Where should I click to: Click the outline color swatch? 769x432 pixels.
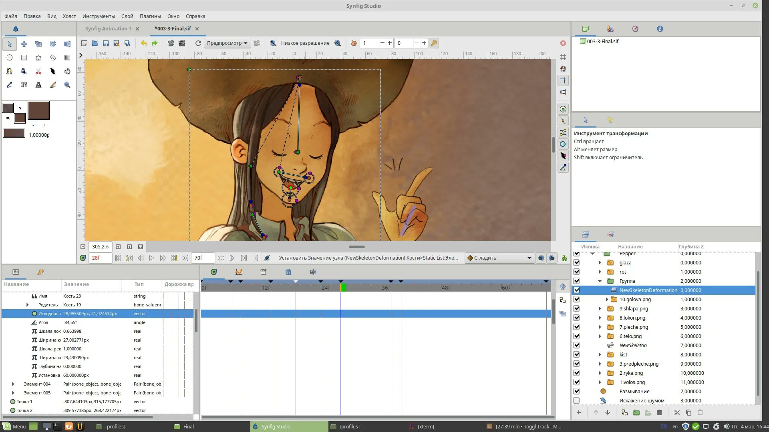(x=8, y=108)
